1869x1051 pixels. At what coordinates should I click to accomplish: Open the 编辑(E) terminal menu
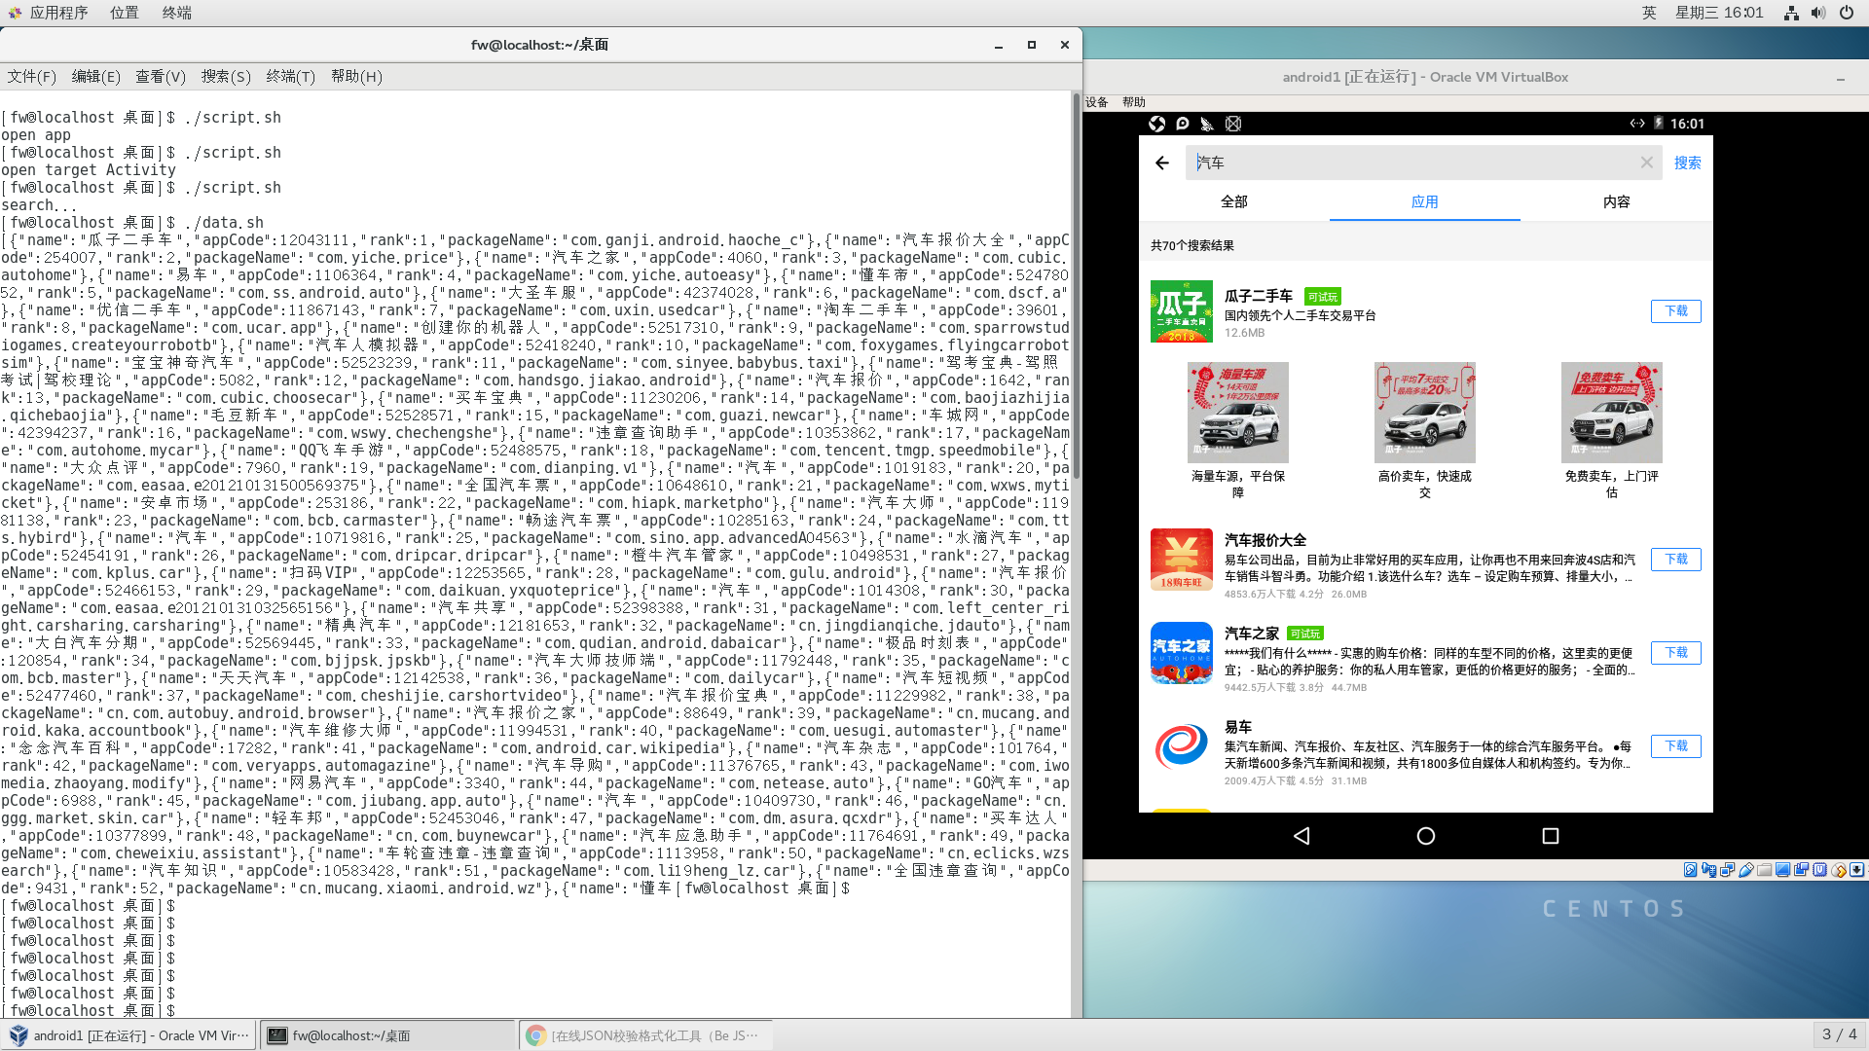[x=96, y=76]
